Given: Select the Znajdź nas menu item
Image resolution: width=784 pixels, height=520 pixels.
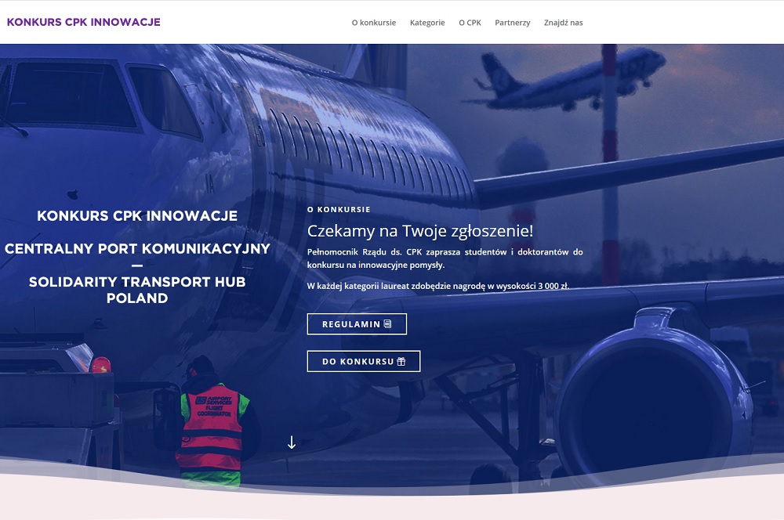Looking at the screenshot, I should [x=563, y=23].
